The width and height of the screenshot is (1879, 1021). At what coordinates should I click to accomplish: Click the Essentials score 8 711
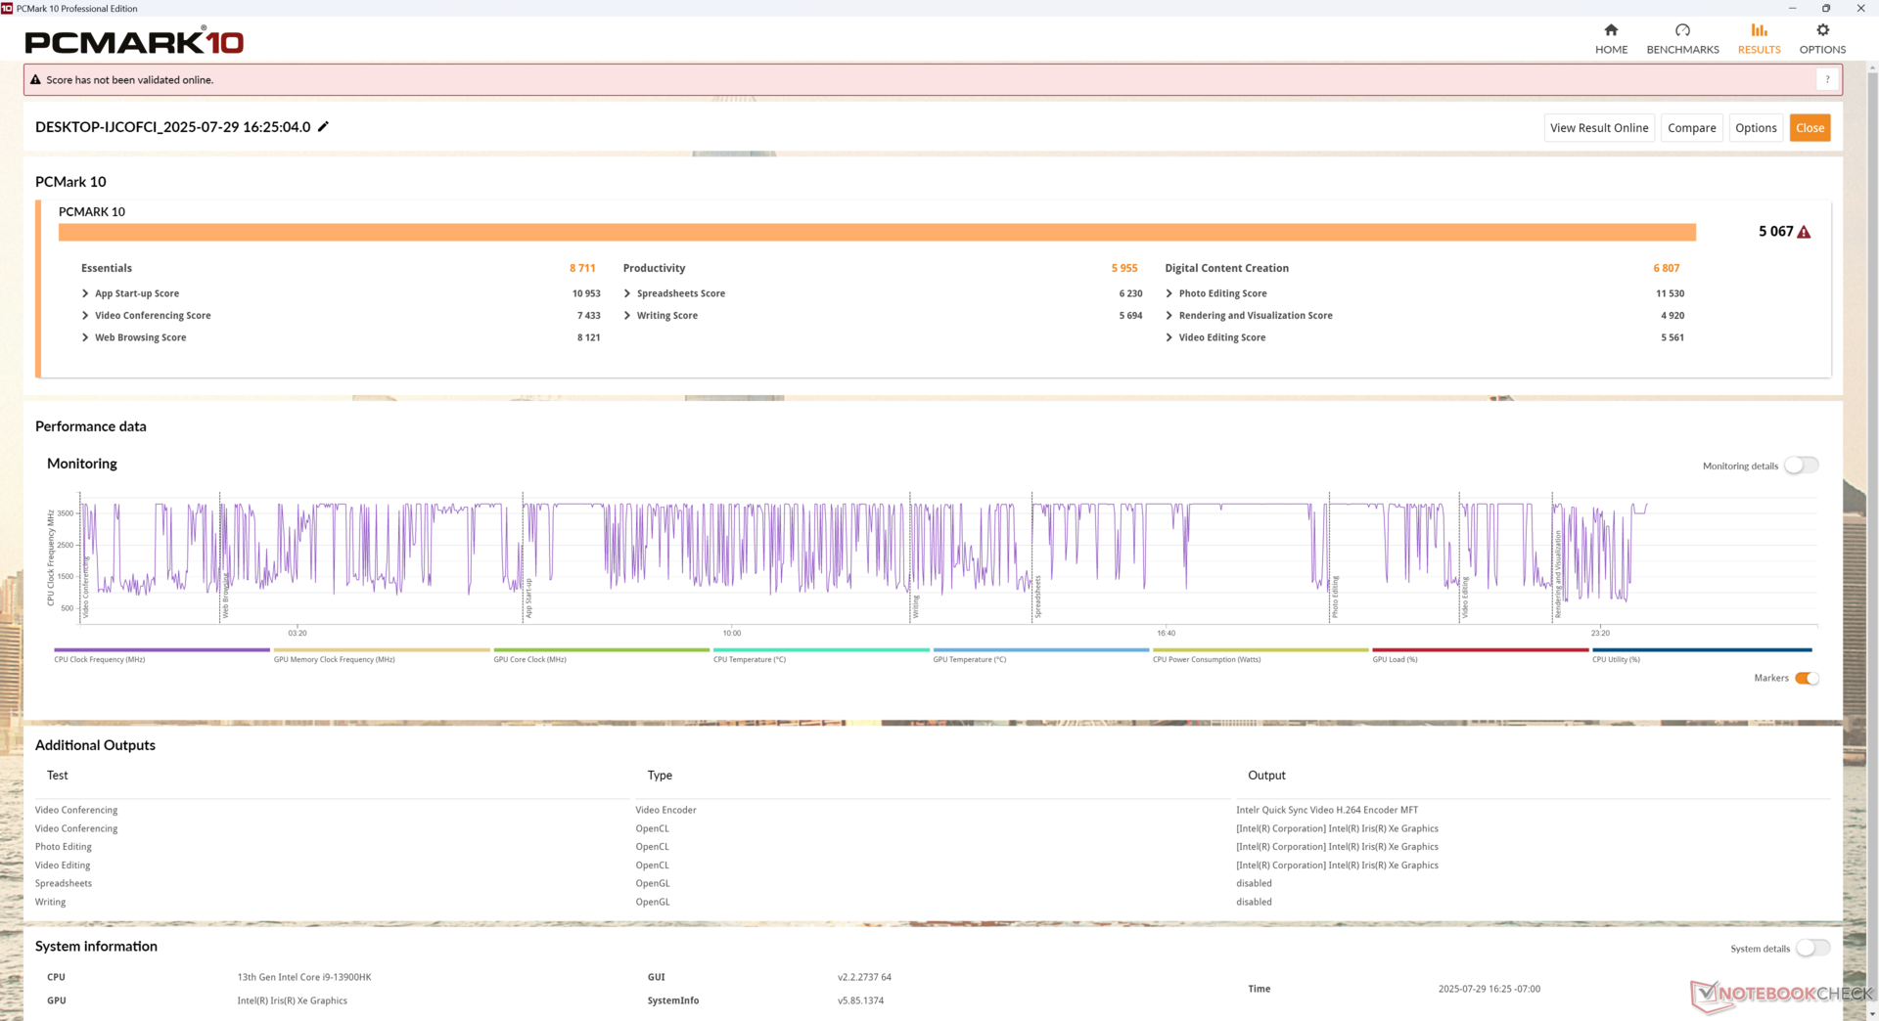(x=582, y=268)
